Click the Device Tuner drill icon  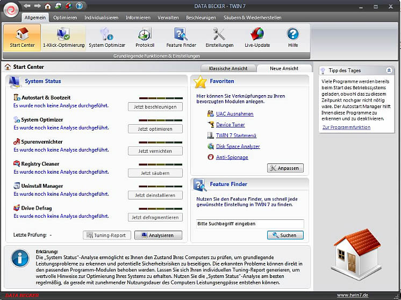211,124
